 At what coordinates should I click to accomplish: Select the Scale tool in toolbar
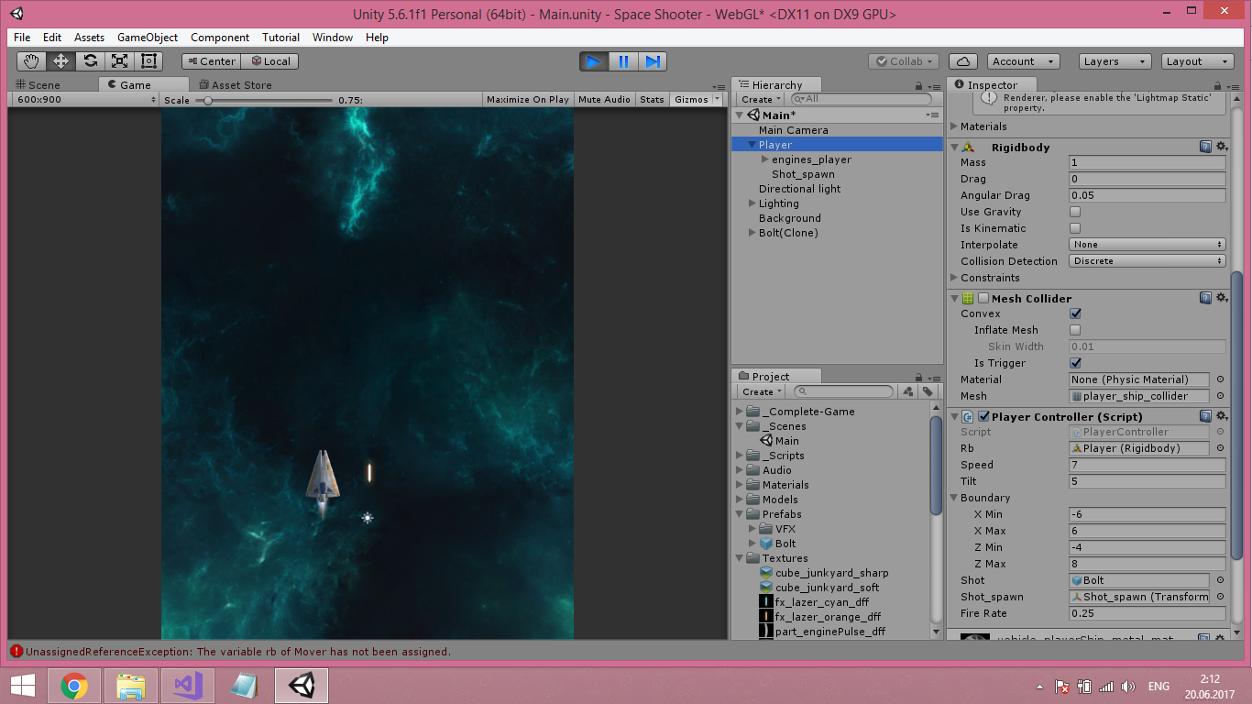[x=119, y=61]
